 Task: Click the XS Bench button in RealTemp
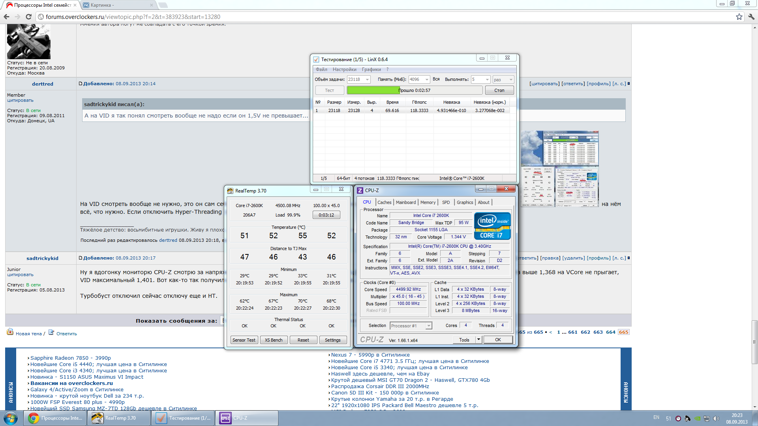point(274,340)
